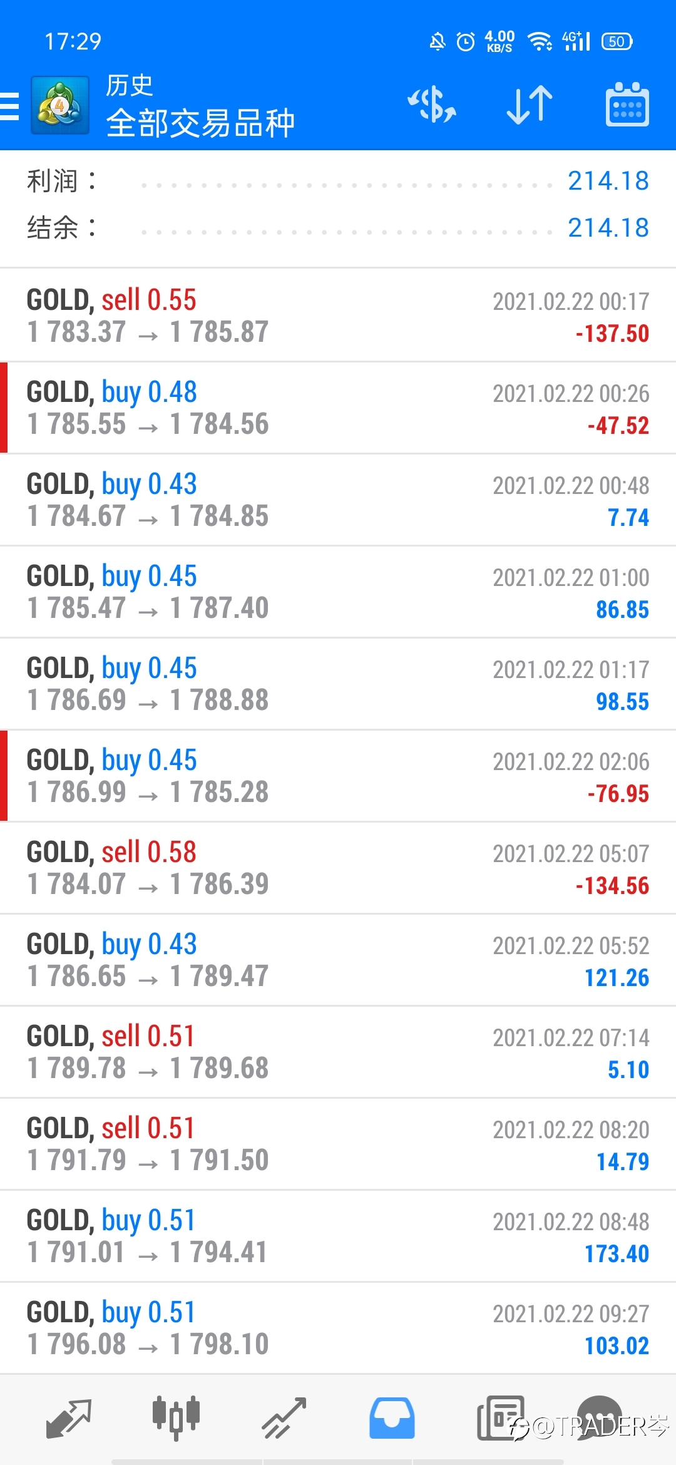
Task: Open the Trade tab trend icon
Action: point(284,1418)
